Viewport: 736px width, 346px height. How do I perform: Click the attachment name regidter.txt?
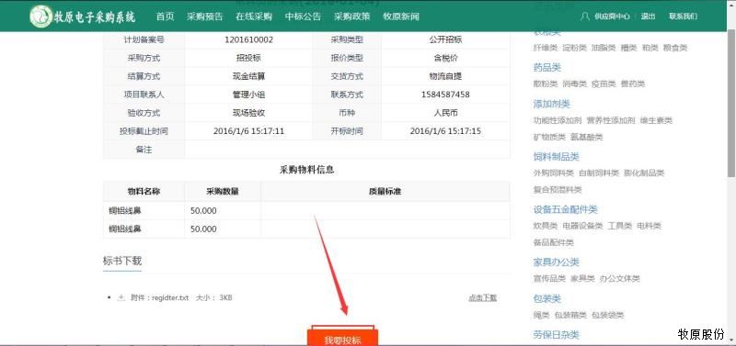[170, 297]
